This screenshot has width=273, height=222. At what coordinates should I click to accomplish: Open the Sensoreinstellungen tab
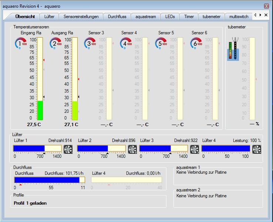81,17
